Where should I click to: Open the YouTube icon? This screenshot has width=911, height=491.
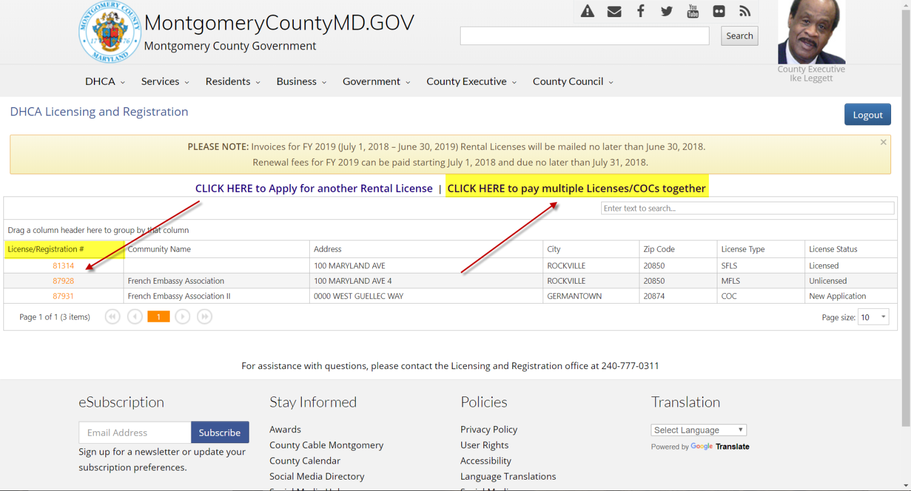(x=693, y=11)
